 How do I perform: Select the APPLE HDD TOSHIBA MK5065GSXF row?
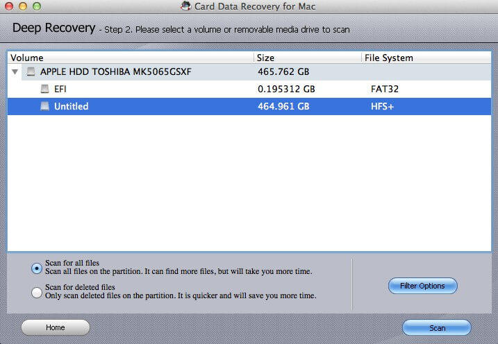coord(249,71)
